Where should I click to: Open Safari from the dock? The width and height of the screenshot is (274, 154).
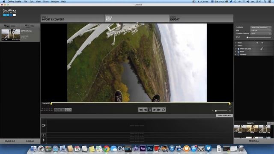point(55,148)
